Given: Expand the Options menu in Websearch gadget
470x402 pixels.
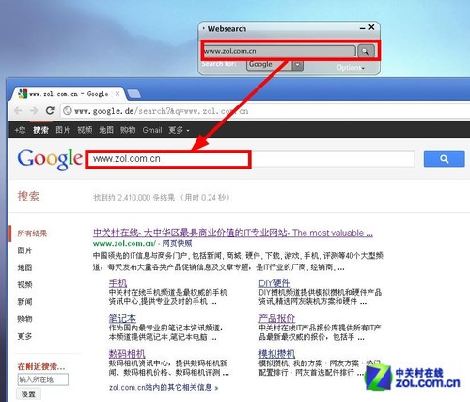Looking at the screenshot, I should pos(351,67).
